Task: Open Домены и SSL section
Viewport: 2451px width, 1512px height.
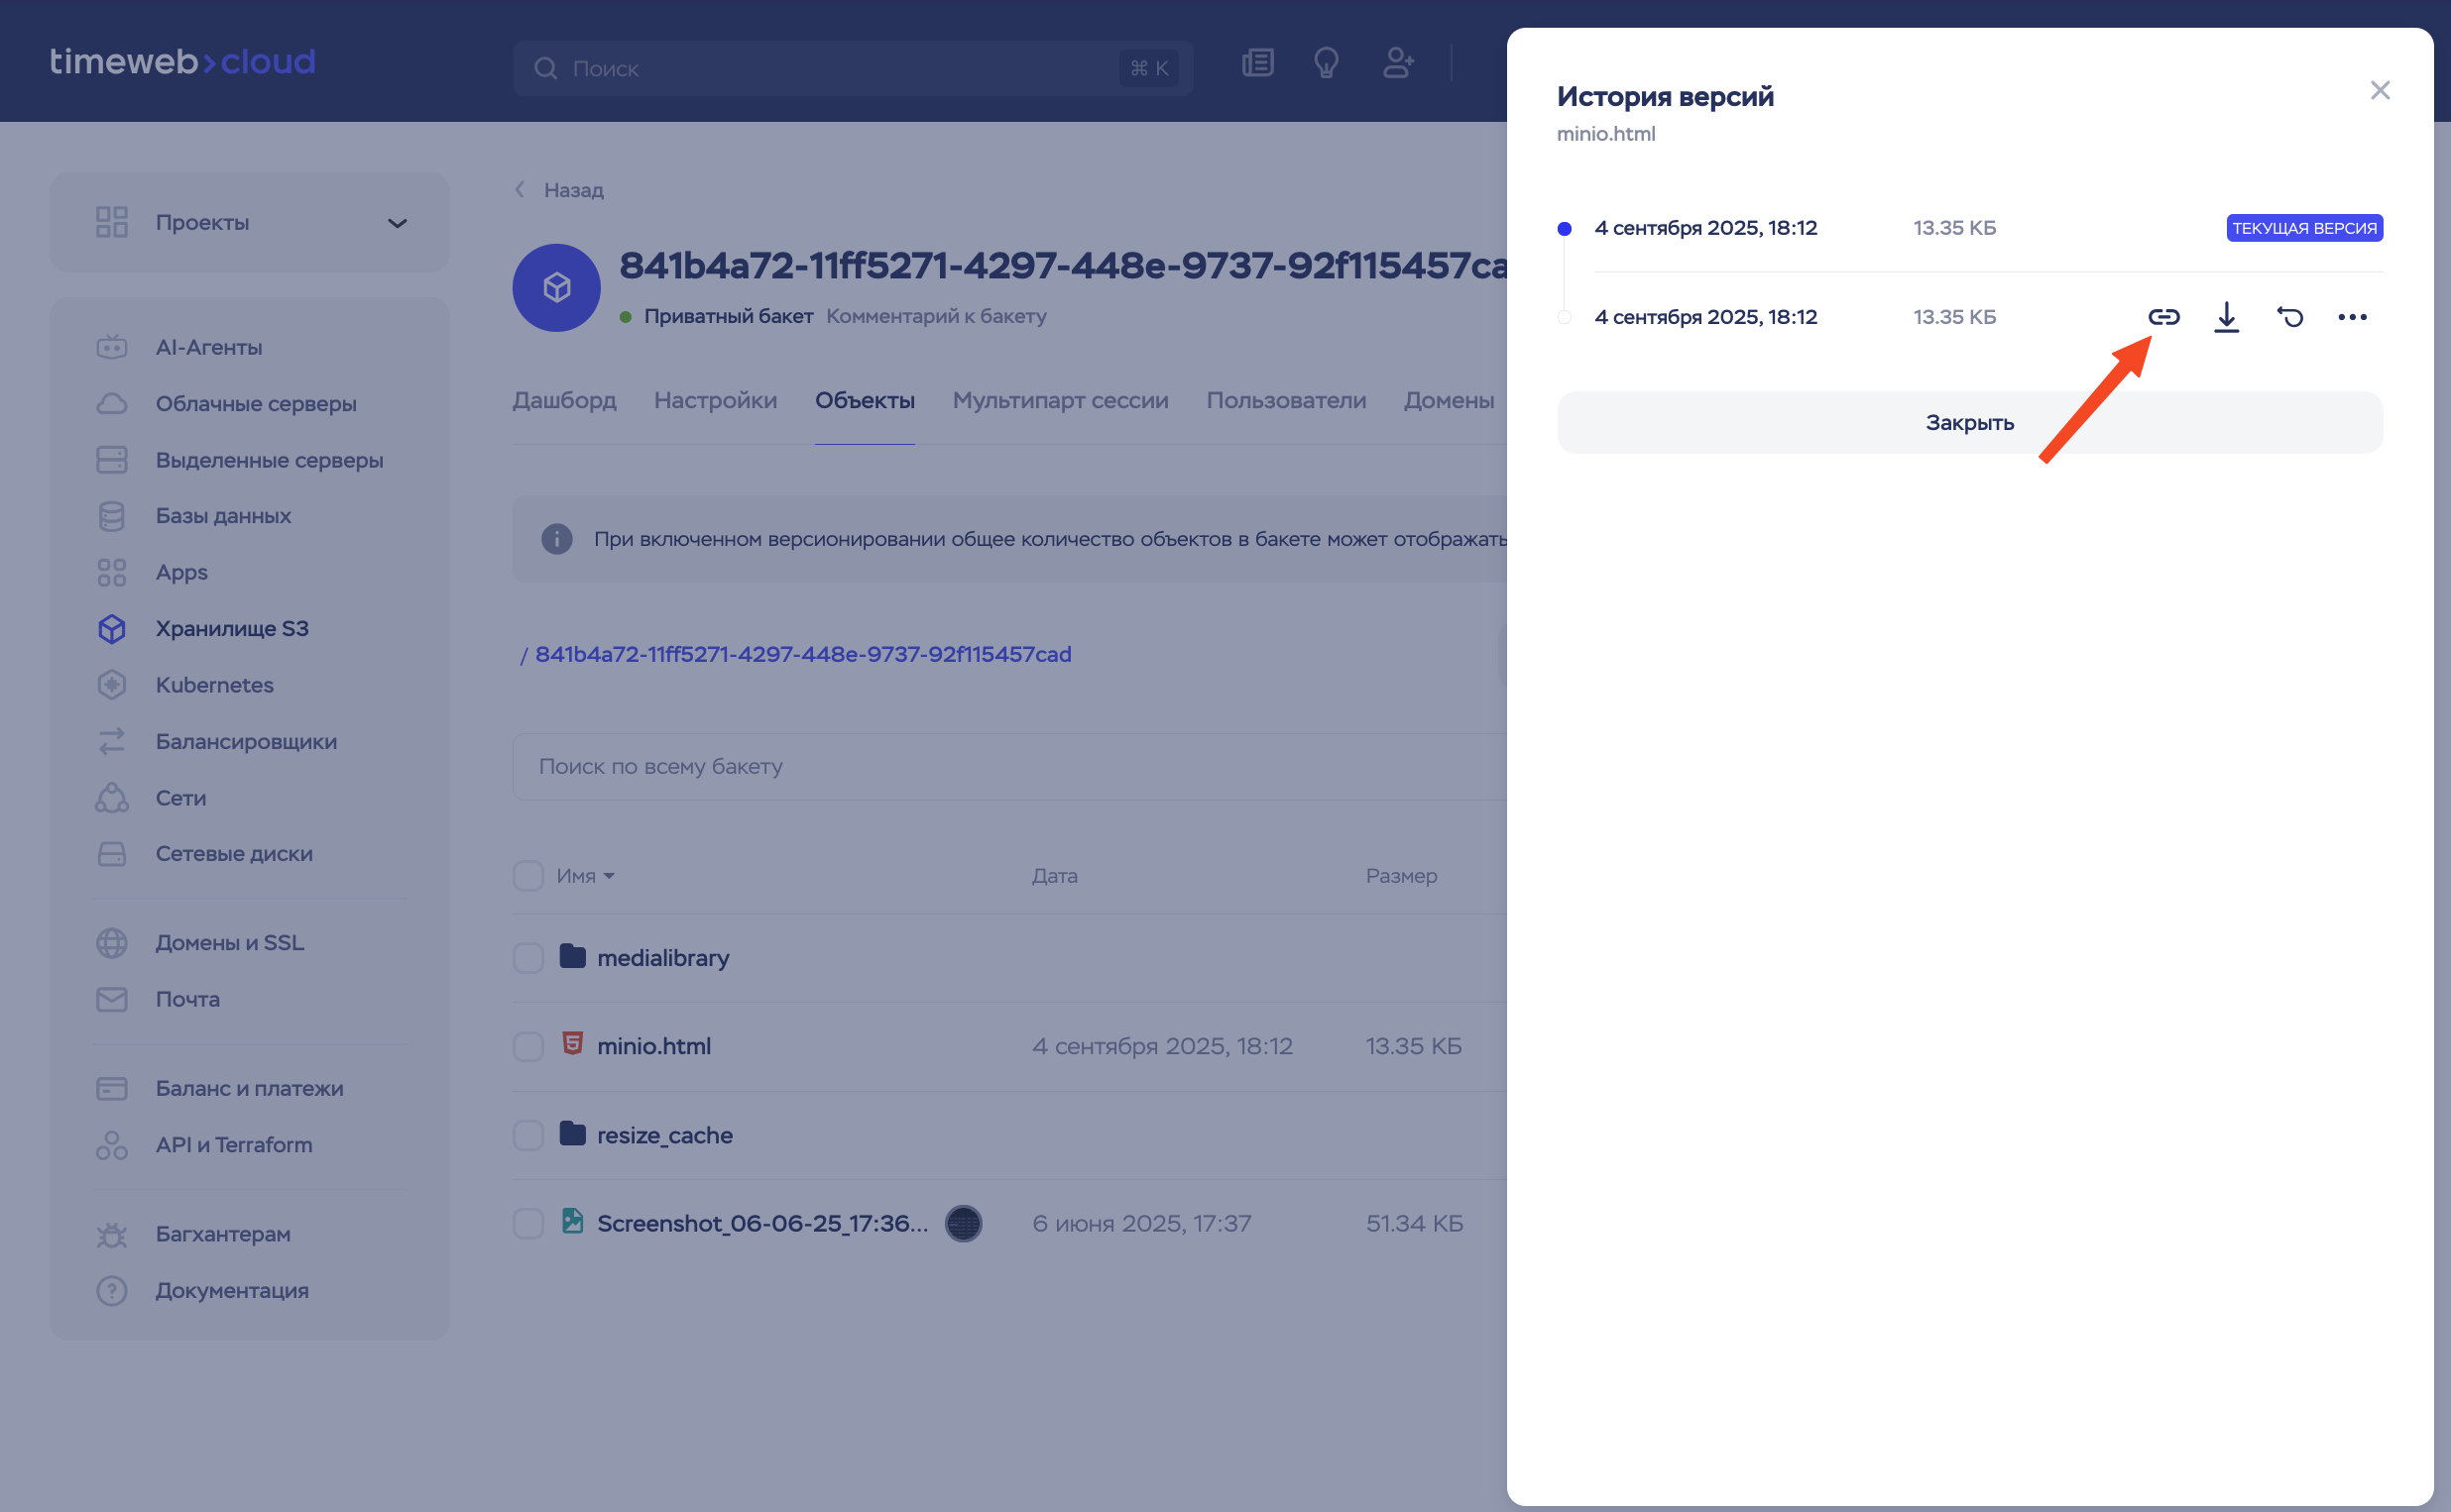Action: [x=229, y=943]
